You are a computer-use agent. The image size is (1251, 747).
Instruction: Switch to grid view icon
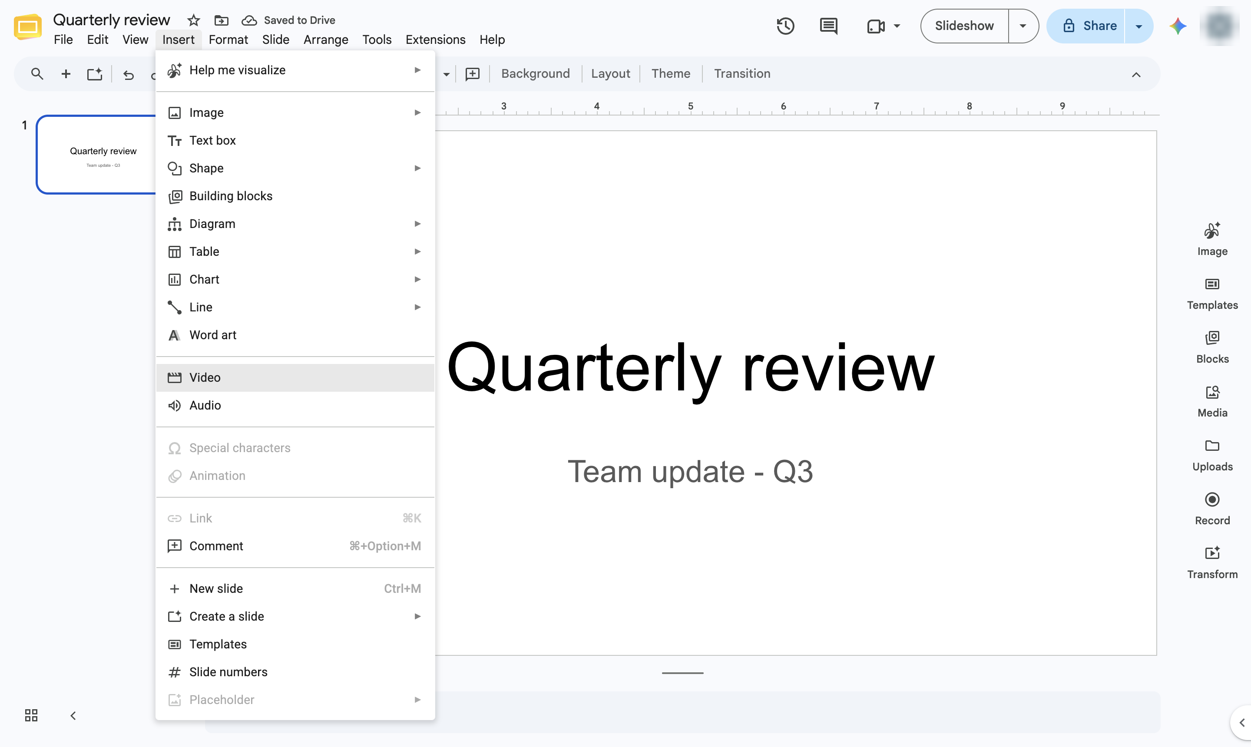(x=31, y=715)
